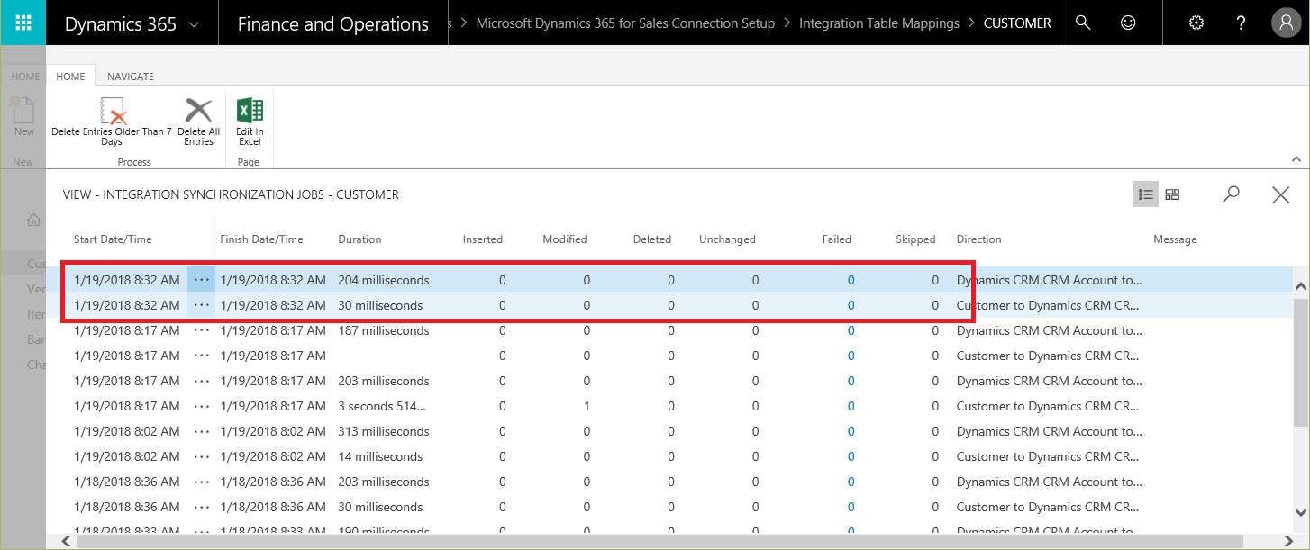Search the synchronization jobs list
The image size is (1310, 550).
(1231, 194)
